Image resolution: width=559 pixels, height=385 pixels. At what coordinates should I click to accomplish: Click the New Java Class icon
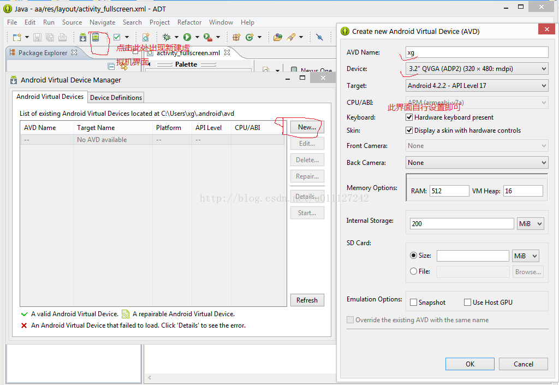click(x=249, y=37)
